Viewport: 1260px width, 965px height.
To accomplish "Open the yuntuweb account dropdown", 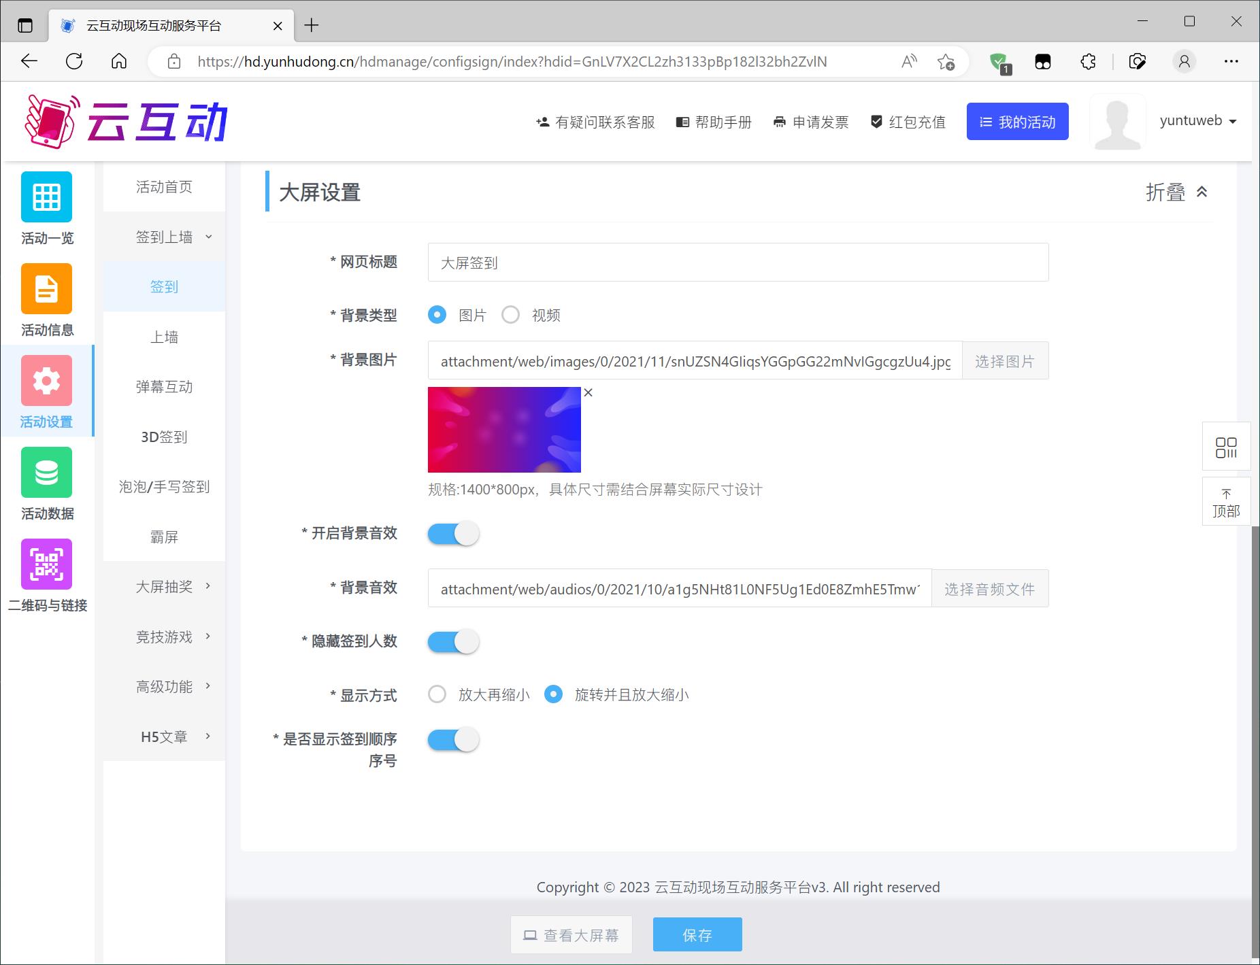I will [1197, 121].
